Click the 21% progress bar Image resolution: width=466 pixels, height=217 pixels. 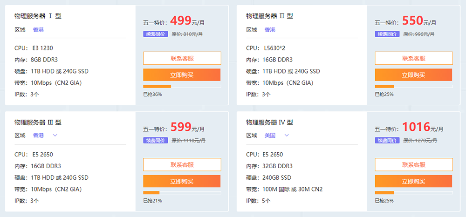[x=182, y=193]
